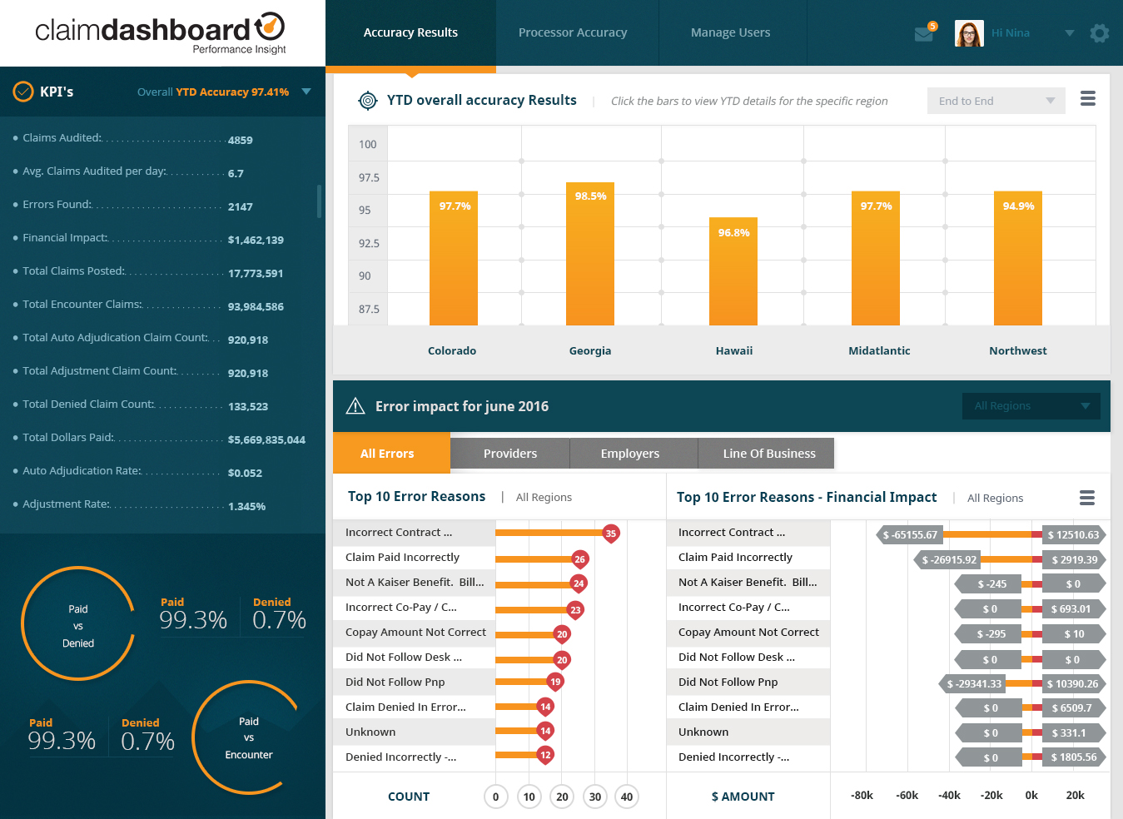
Task: Click the Total Dollars Paid value $5,669,835,044
Action: pyautogui.click(x=266, y=439)
